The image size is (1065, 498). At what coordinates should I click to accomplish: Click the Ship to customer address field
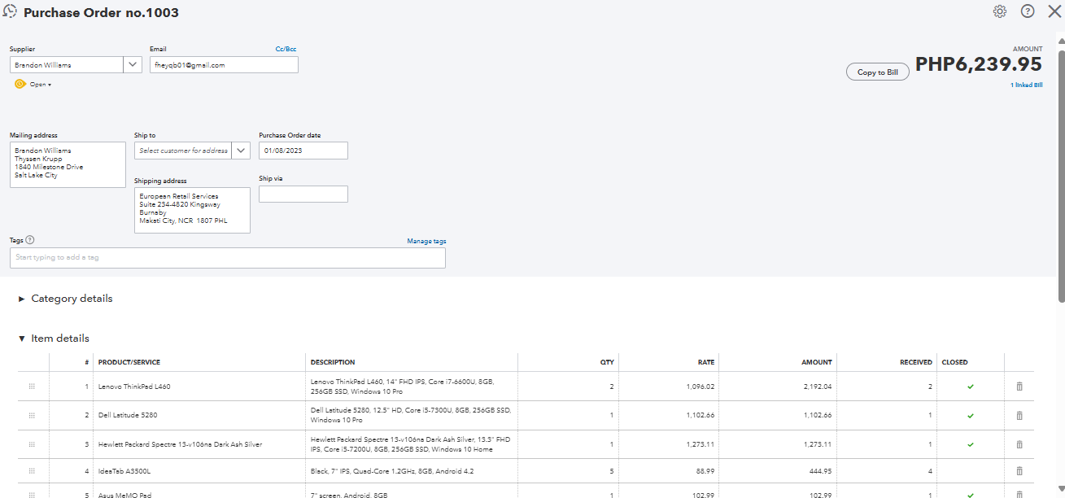coord(183,151)
